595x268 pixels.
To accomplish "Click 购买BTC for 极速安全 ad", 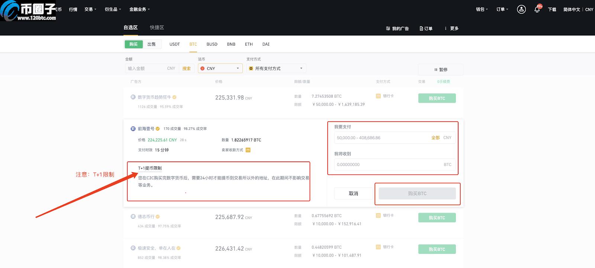I will [437, 249].
